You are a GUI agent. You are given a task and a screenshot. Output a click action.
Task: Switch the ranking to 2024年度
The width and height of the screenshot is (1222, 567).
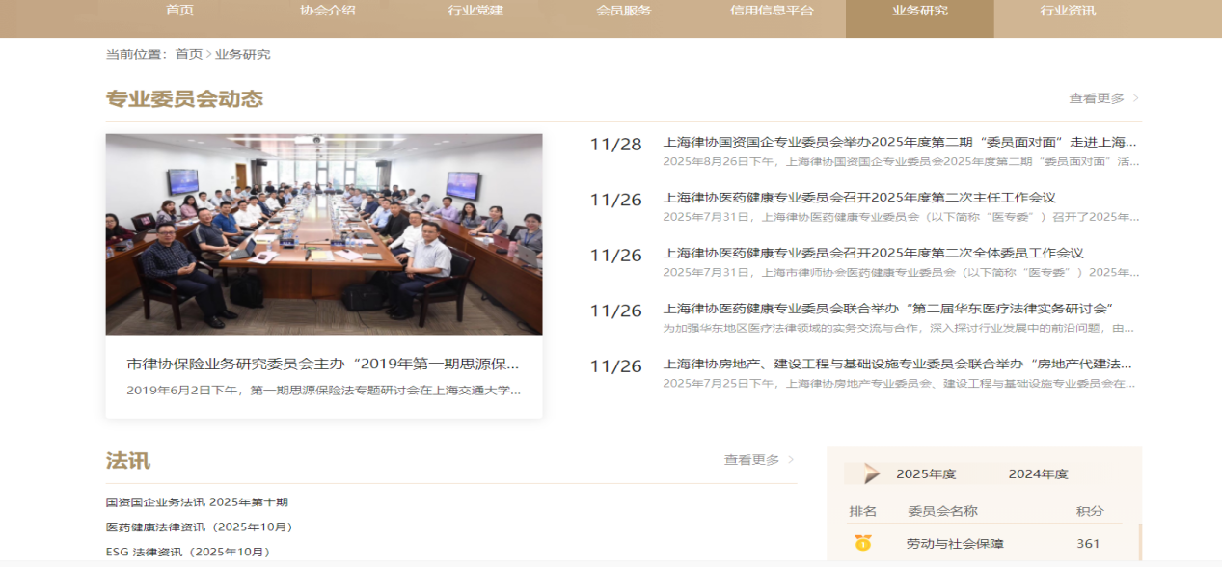tap(1038, 473)
